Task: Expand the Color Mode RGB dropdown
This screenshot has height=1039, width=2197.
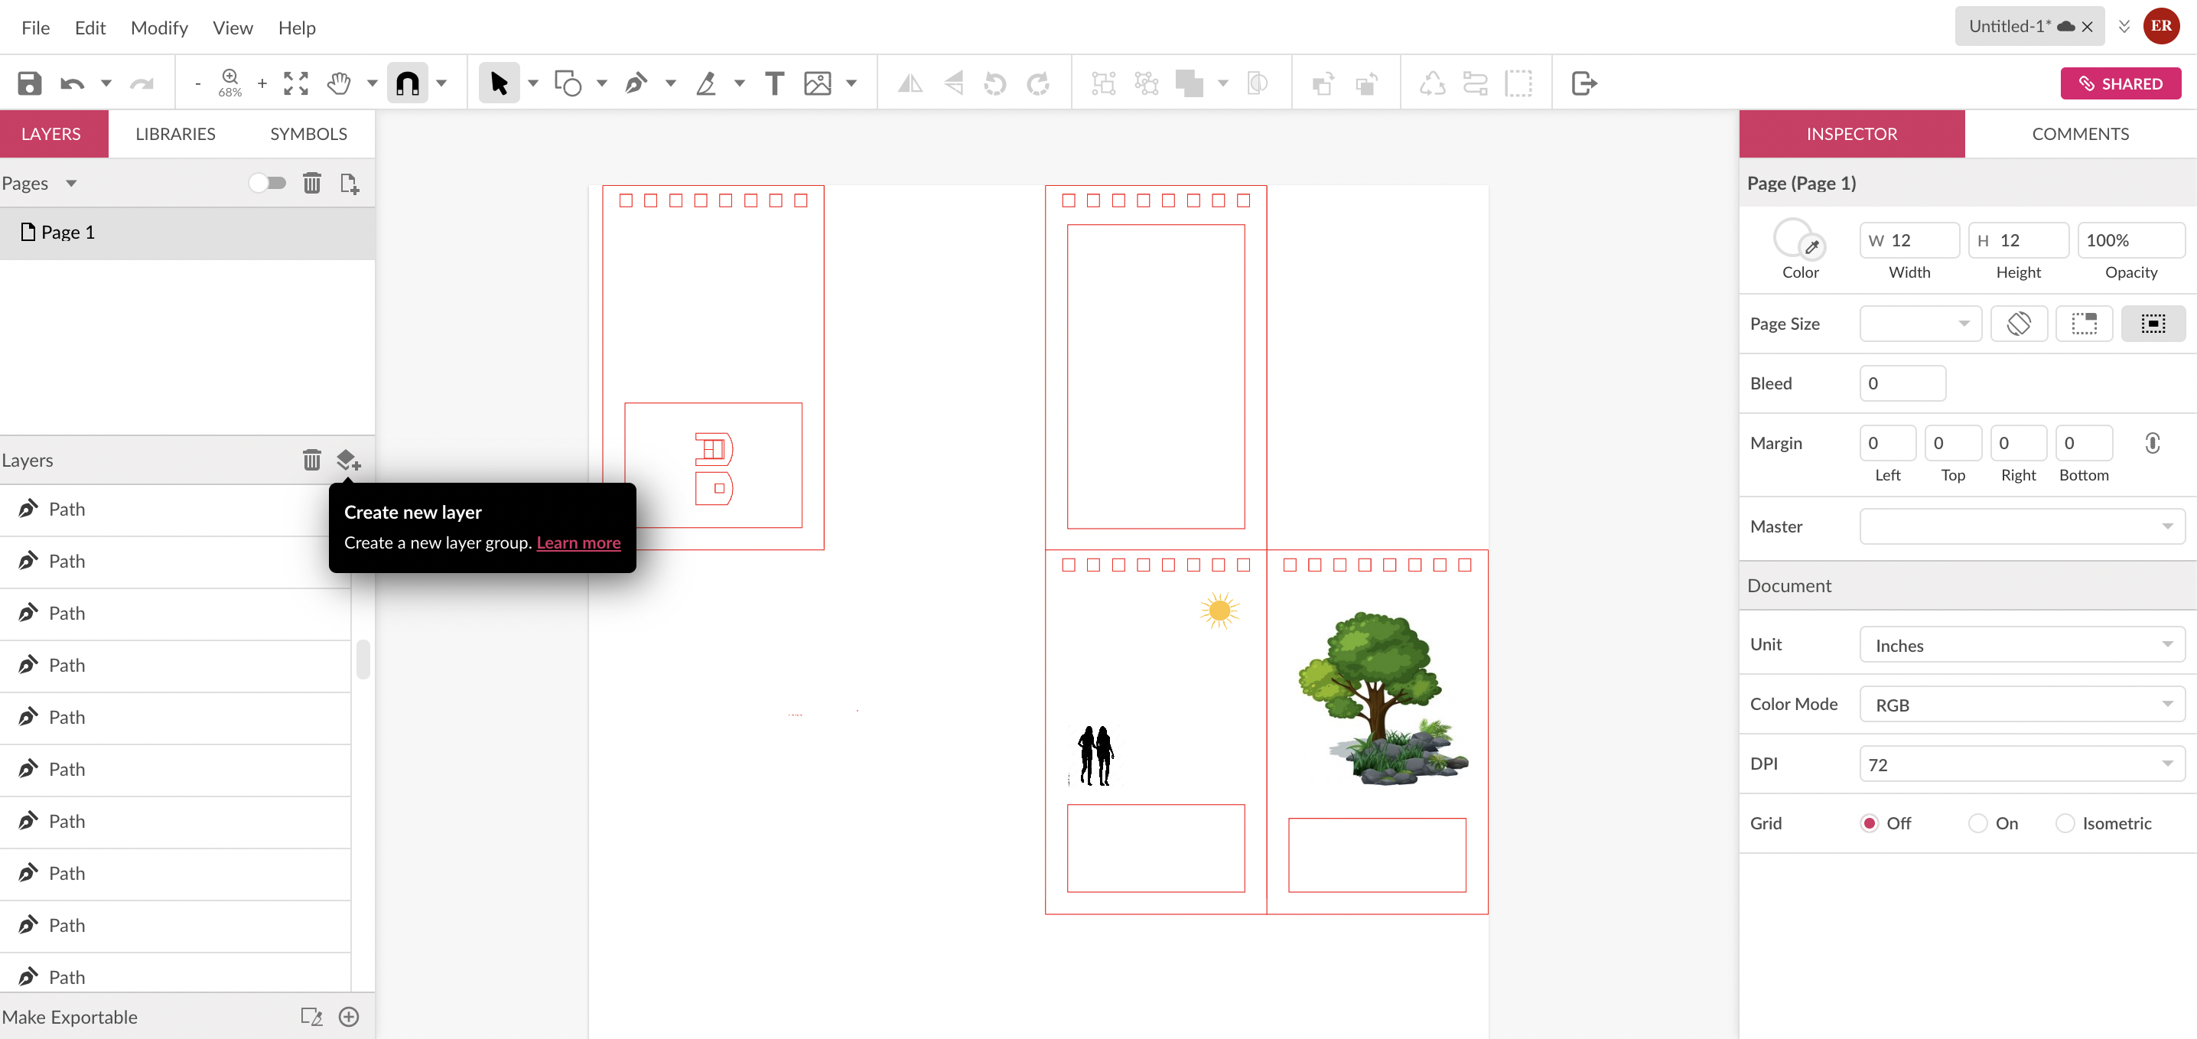Action: [x=2021, y=705]
